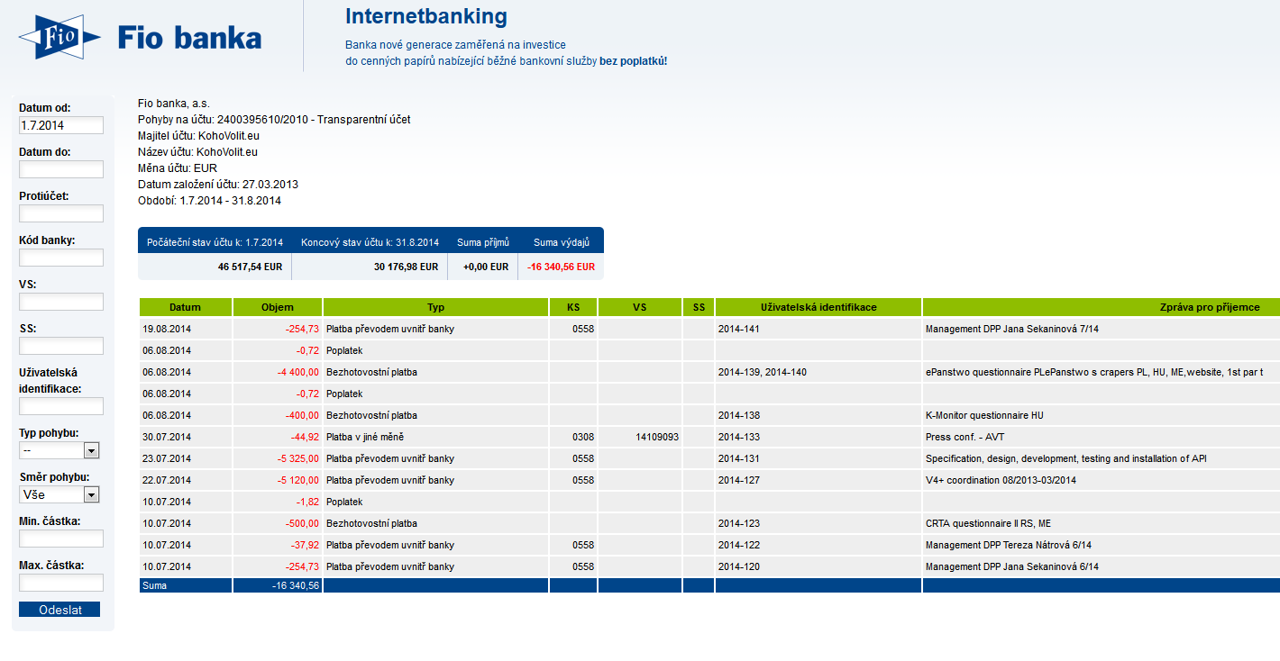1280x661 pixels.
Task: Focus the Kód banky input field
Action: pos(61,258)
